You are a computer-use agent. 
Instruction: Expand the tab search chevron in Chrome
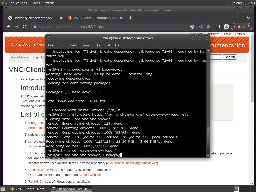click(248, 18)
